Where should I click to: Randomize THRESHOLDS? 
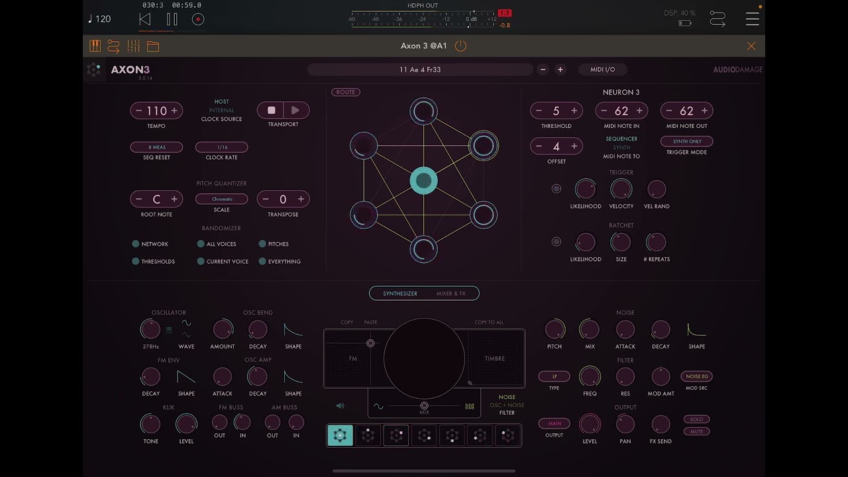coord(136,261)
